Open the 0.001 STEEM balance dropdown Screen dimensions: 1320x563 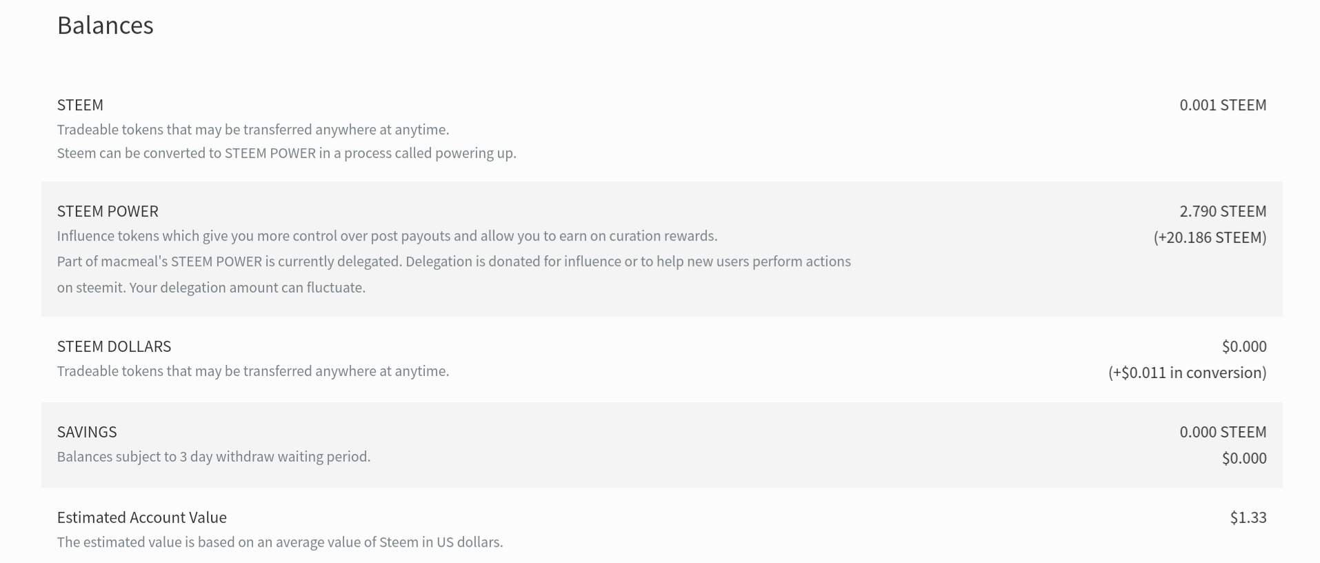click(x=1222, y=106)
